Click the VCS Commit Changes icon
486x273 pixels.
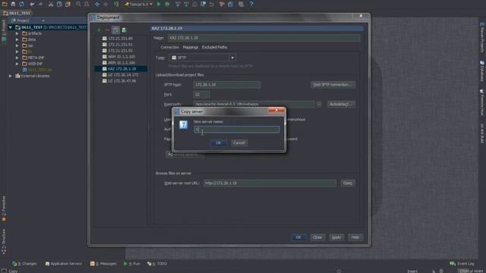pos(186,4)
